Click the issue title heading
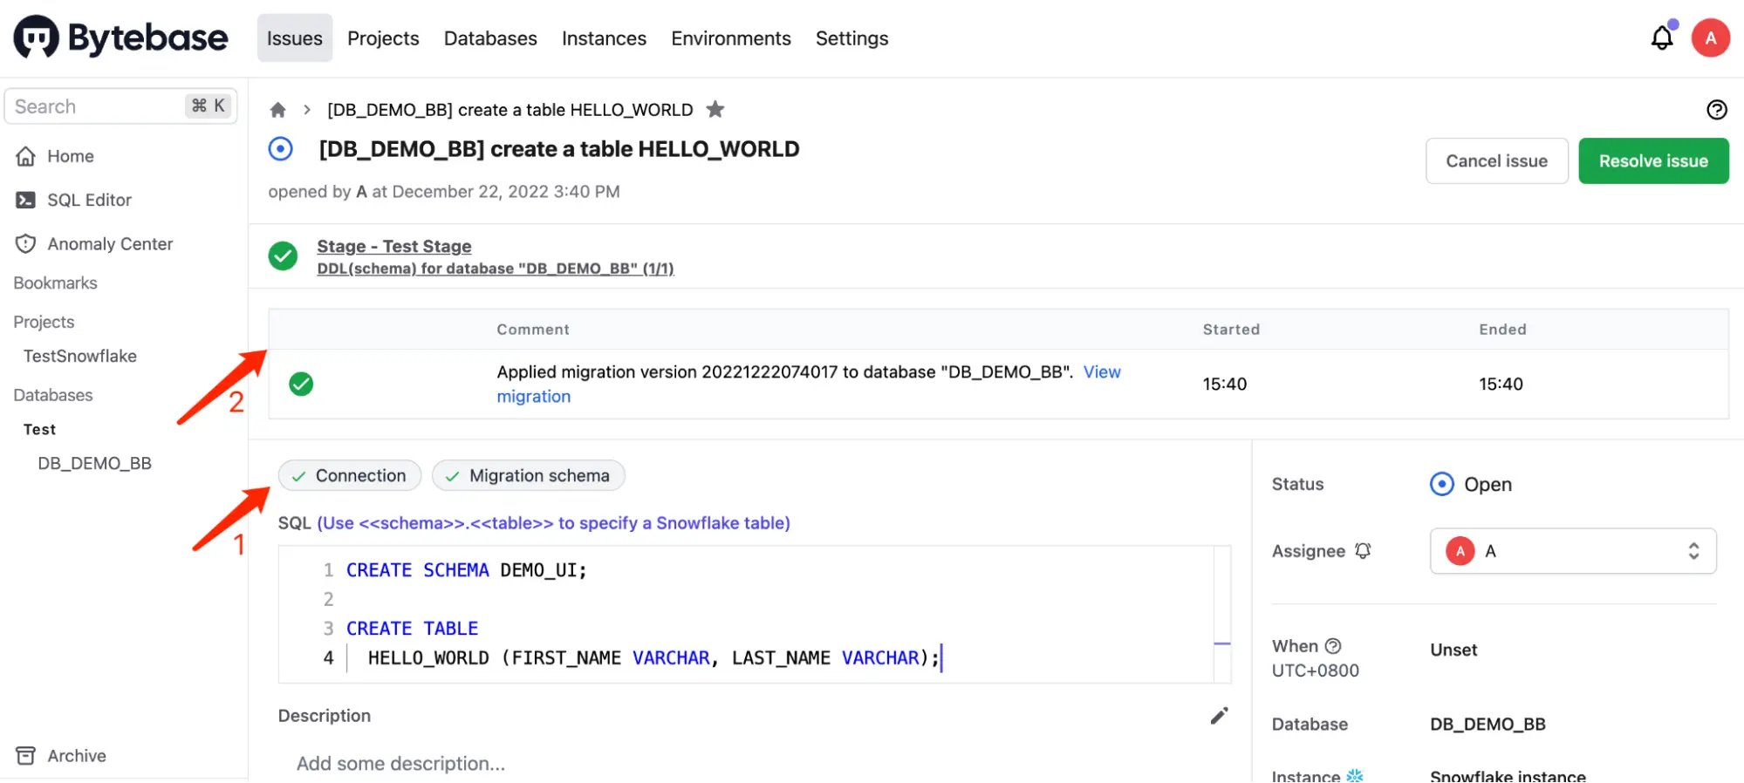This screenshot has width=1744, height=783. tap(559, 149)
